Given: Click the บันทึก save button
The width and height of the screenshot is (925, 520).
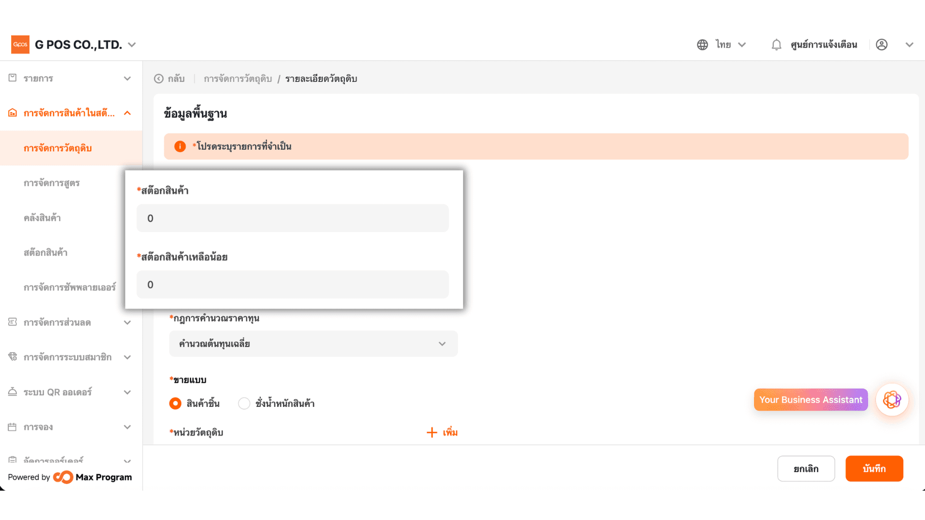Looking at the screenshot, I should tap(874, 468).
